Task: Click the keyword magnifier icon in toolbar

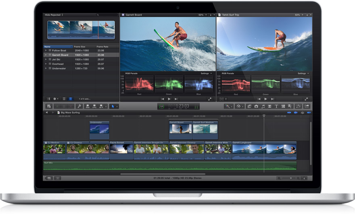Action: tap(79, 106)
